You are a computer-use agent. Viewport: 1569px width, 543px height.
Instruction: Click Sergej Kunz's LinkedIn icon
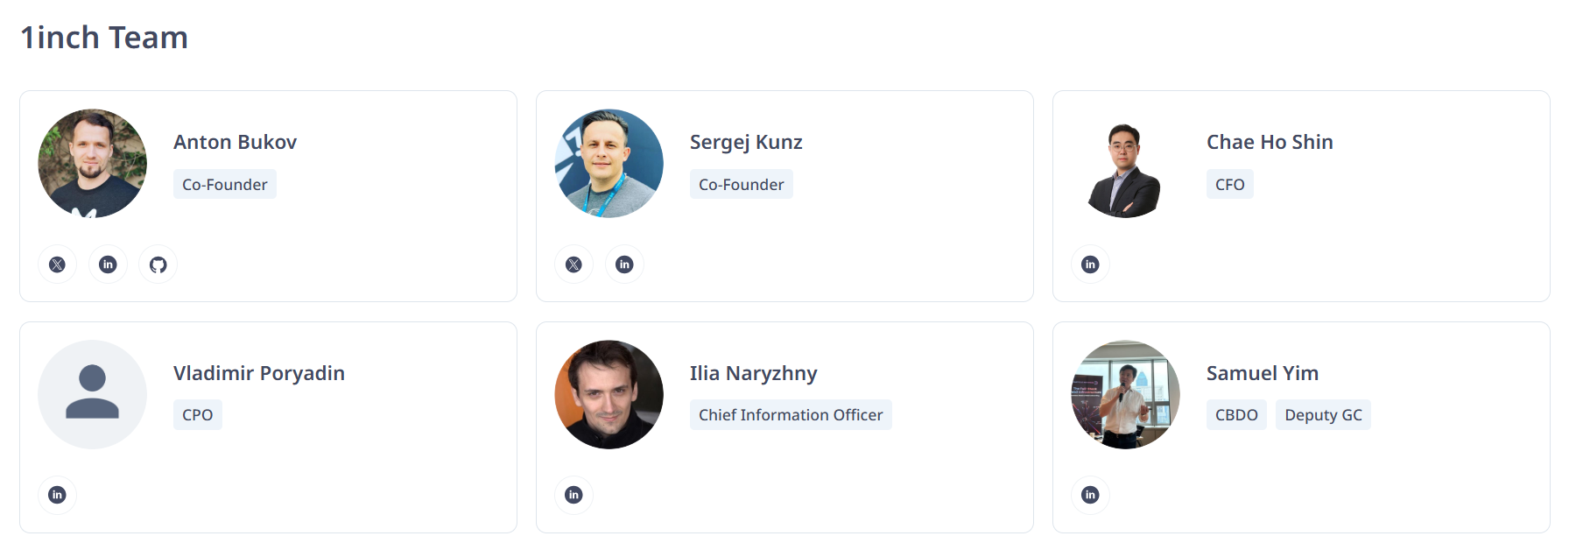(624, 264)
